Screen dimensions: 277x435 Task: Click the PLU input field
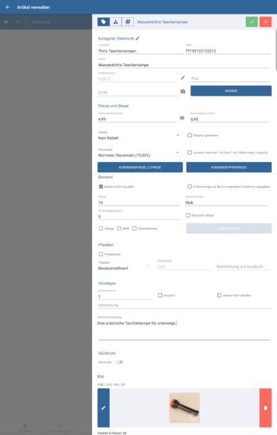click(x=231, y=79)
